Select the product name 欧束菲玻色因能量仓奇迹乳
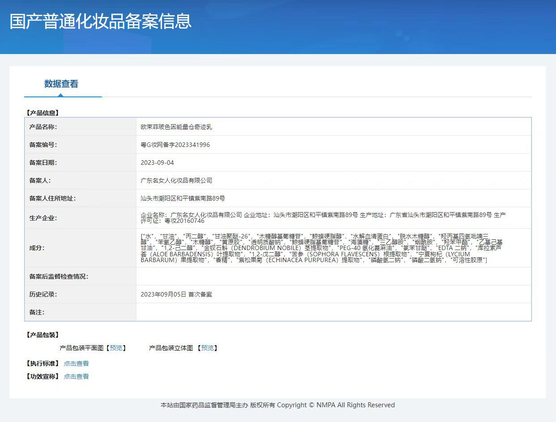The image size is (556, 422). pyautogui.click(x=176, y=127)
